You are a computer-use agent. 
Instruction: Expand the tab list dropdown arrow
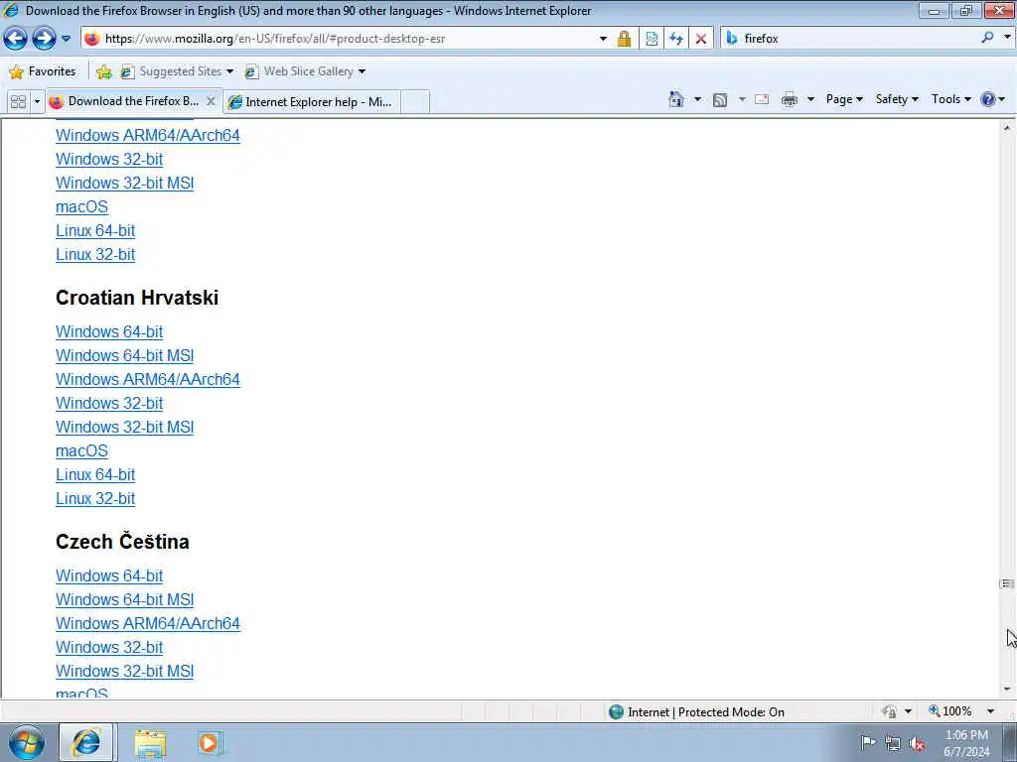click(x=37, y=102)
